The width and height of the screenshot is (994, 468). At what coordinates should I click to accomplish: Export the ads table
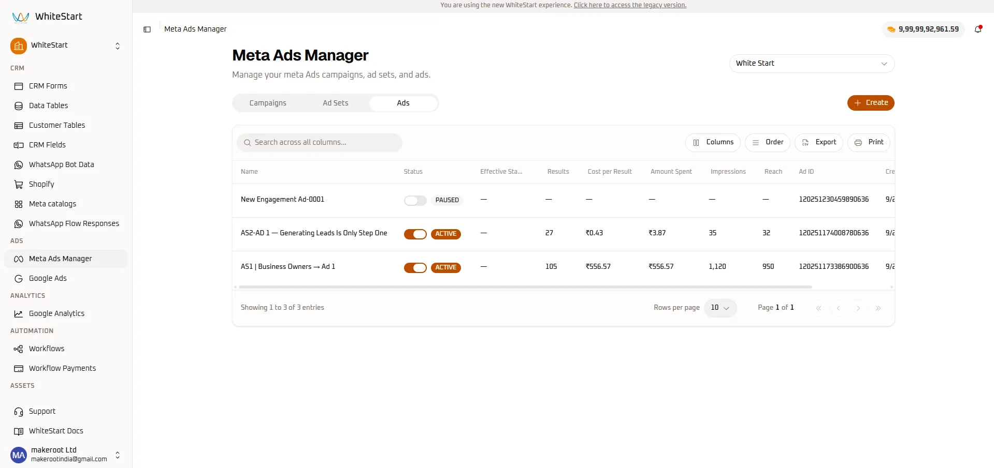point(818,142)
